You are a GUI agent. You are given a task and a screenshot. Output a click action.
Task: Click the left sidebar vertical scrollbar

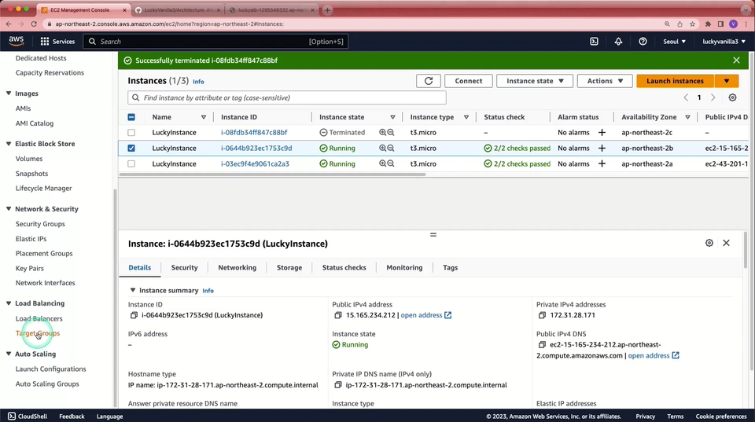pos(115,299)
